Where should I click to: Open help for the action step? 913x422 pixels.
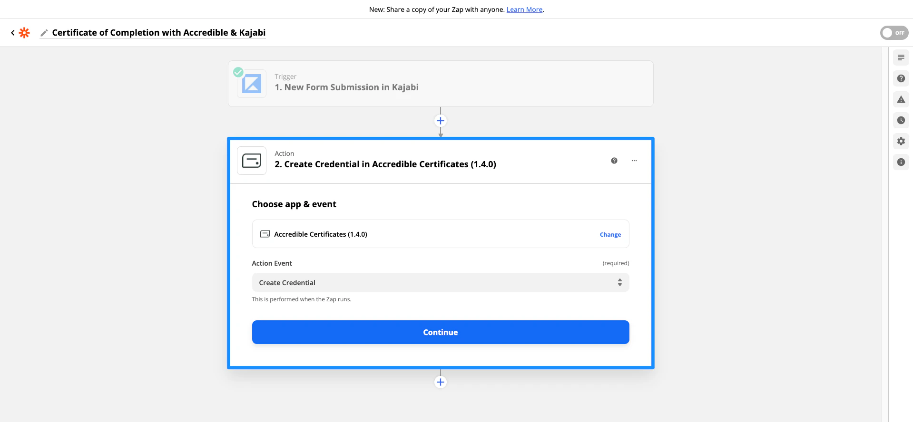click(614, 161)
